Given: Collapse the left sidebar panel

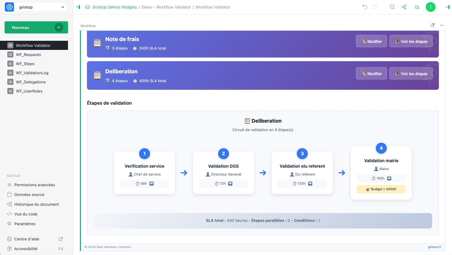Looking at the screenshot, I should click(x=78, y=7).
